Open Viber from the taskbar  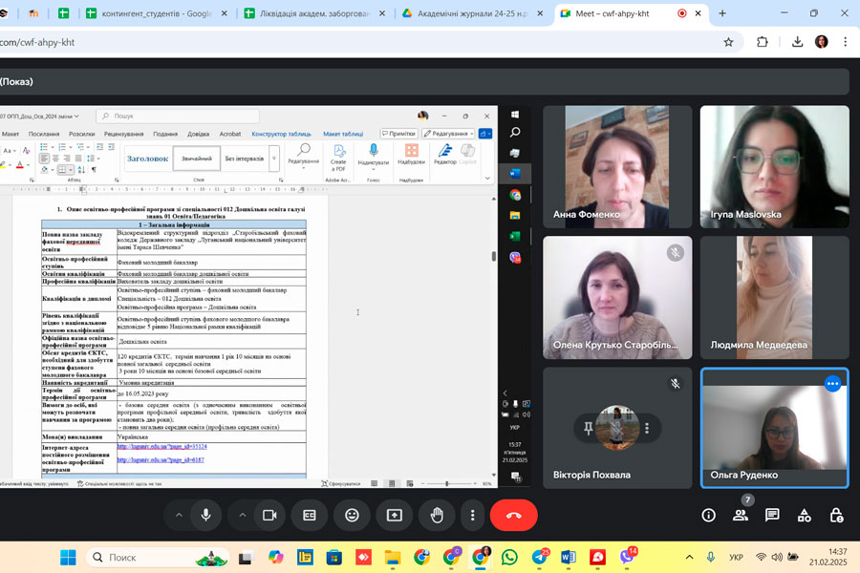click(x=627, y=557)
